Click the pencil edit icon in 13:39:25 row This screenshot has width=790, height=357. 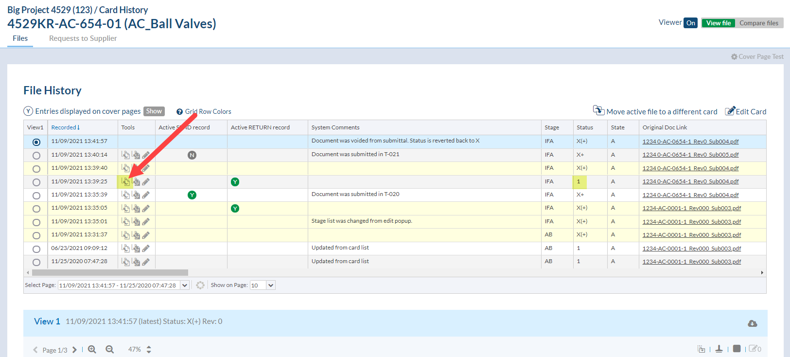(x=146, y=181)
